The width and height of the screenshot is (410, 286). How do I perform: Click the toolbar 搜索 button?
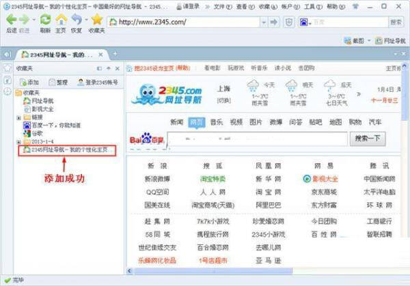tap(396, 23)
